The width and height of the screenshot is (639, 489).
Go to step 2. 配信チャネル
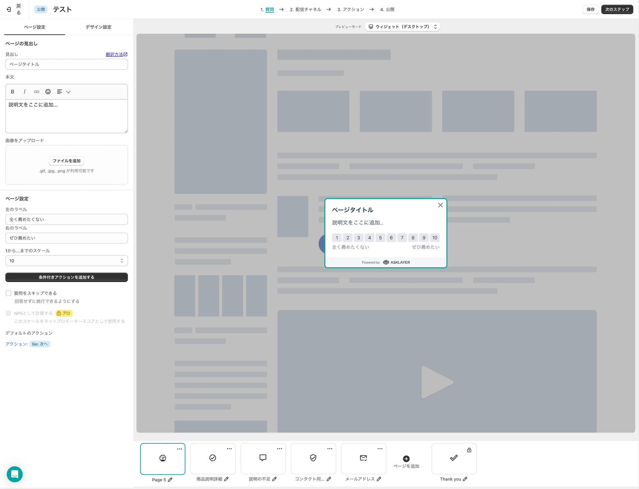coord(305,10)
